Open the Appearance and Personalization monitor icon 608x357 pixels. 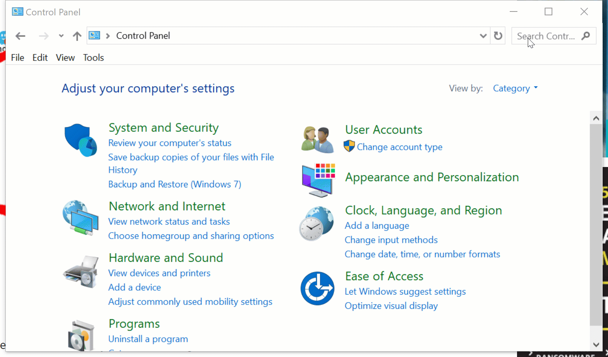tap(318, 180)
